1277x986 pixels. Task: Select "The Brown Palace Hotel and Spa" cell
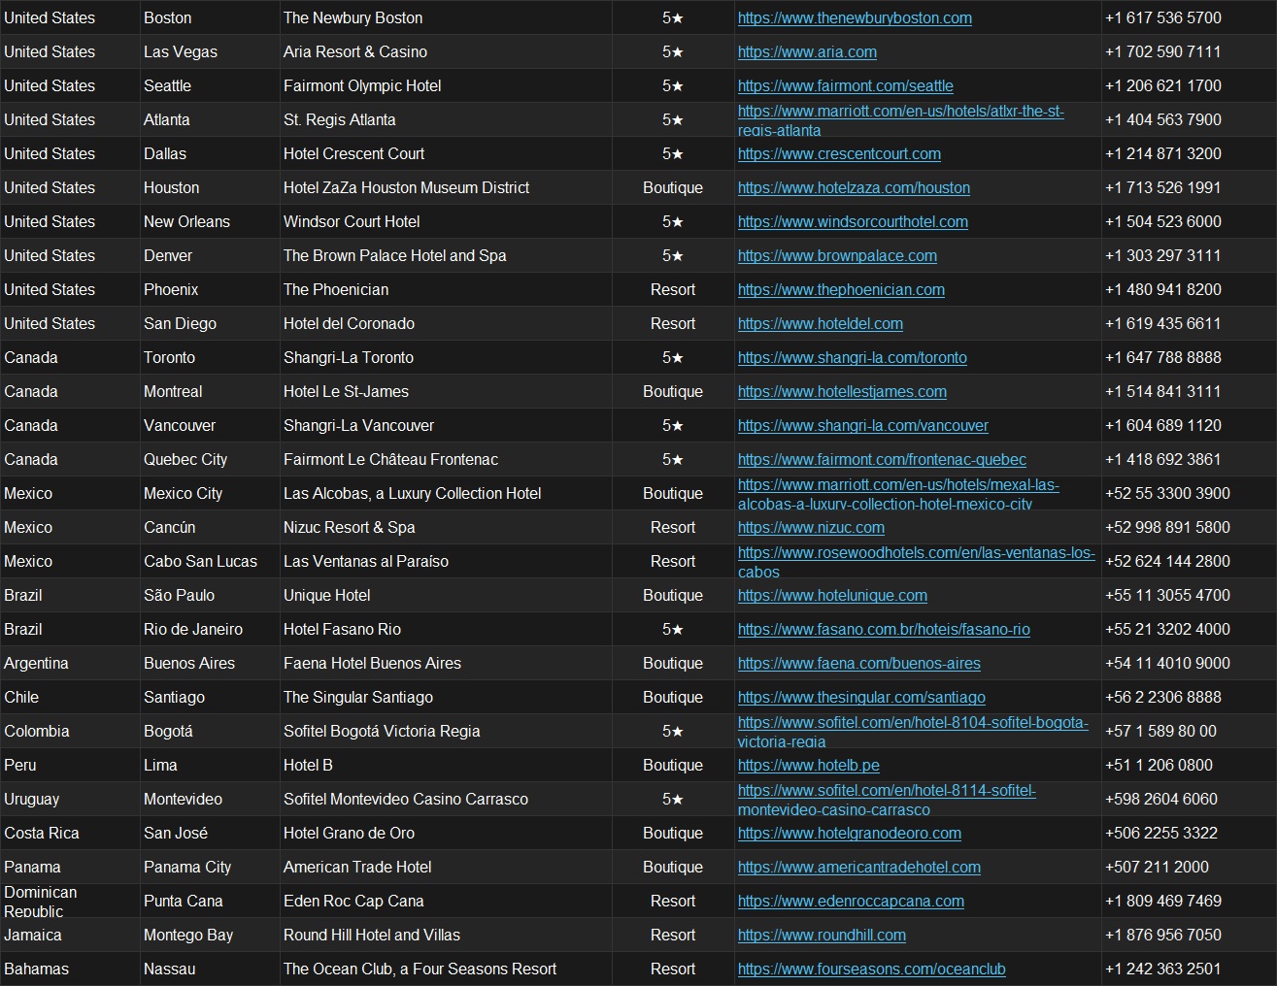[446, 255]
